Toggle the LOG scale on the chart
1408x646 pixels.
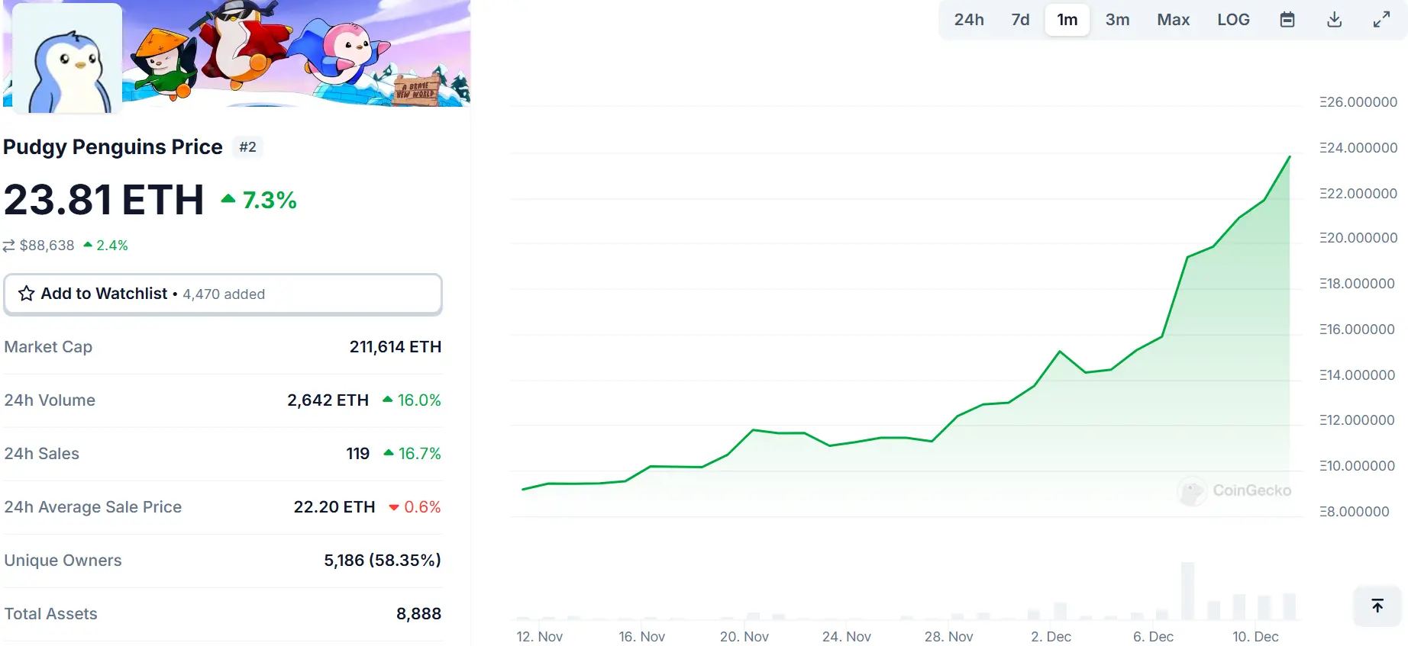pyautogui.click(x=1233, y=20)
